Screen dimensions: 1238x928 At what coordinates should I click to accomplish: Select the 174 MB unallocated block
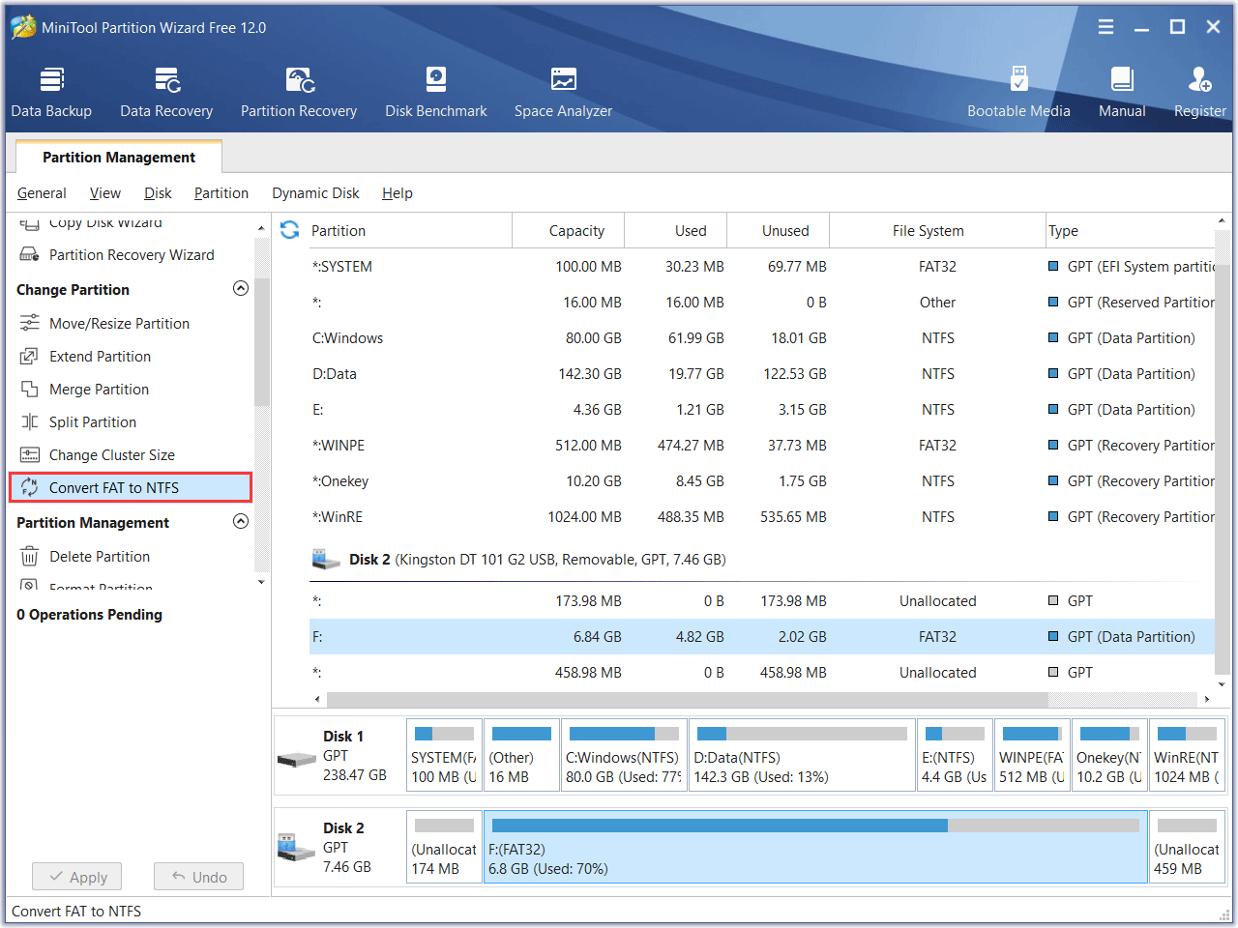coord(444,847)
